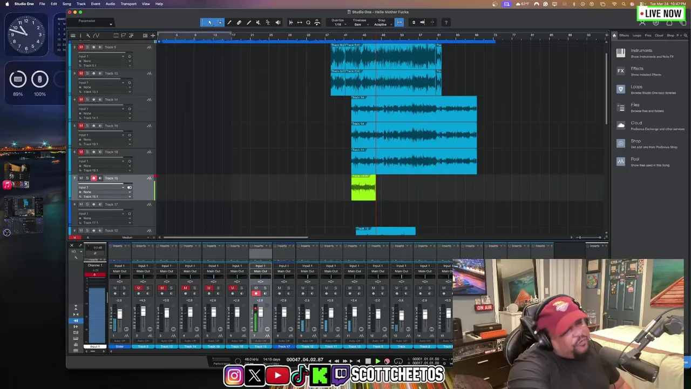This screenshot has height=389, width=691.
Task: Show automation for Track 15
Action: pos(149,178)
